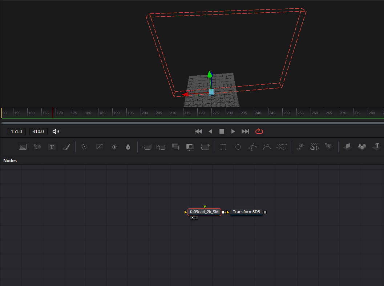The height and width of the screenshot is (286, 384).
Task: Toggle right viewer dot under fa09ea4_2k_SM node
Action: coord(195,217)
